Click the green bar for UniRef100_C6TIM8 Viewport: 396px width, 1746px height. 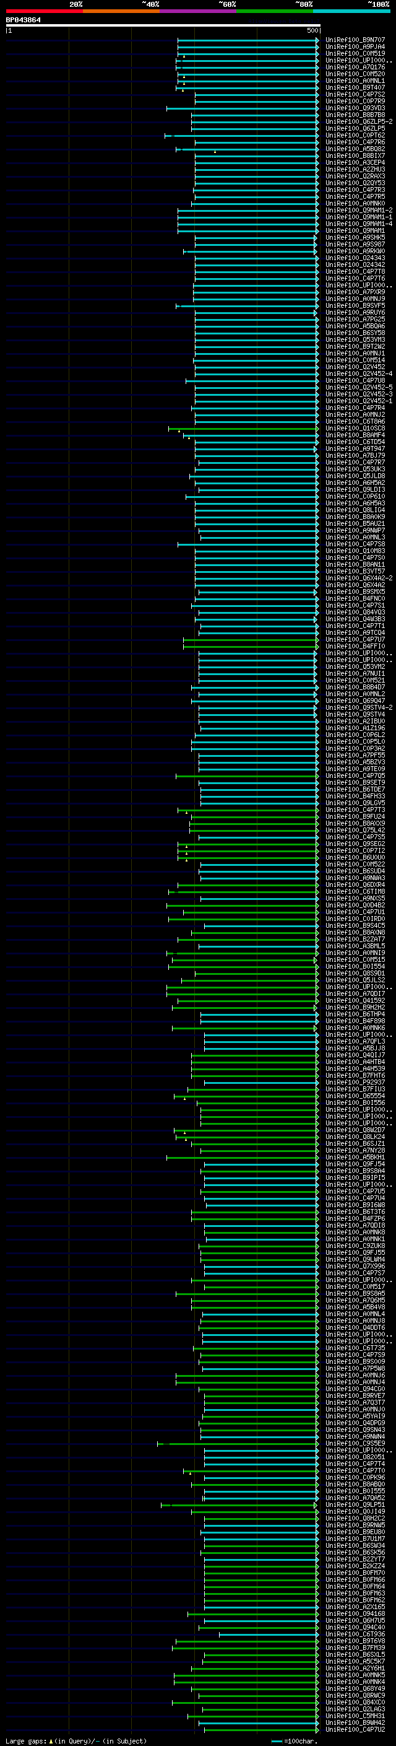(x=243, y=892)
